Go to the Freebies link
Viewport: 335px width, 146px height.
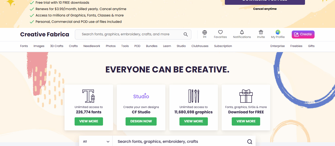pos(296,46)
